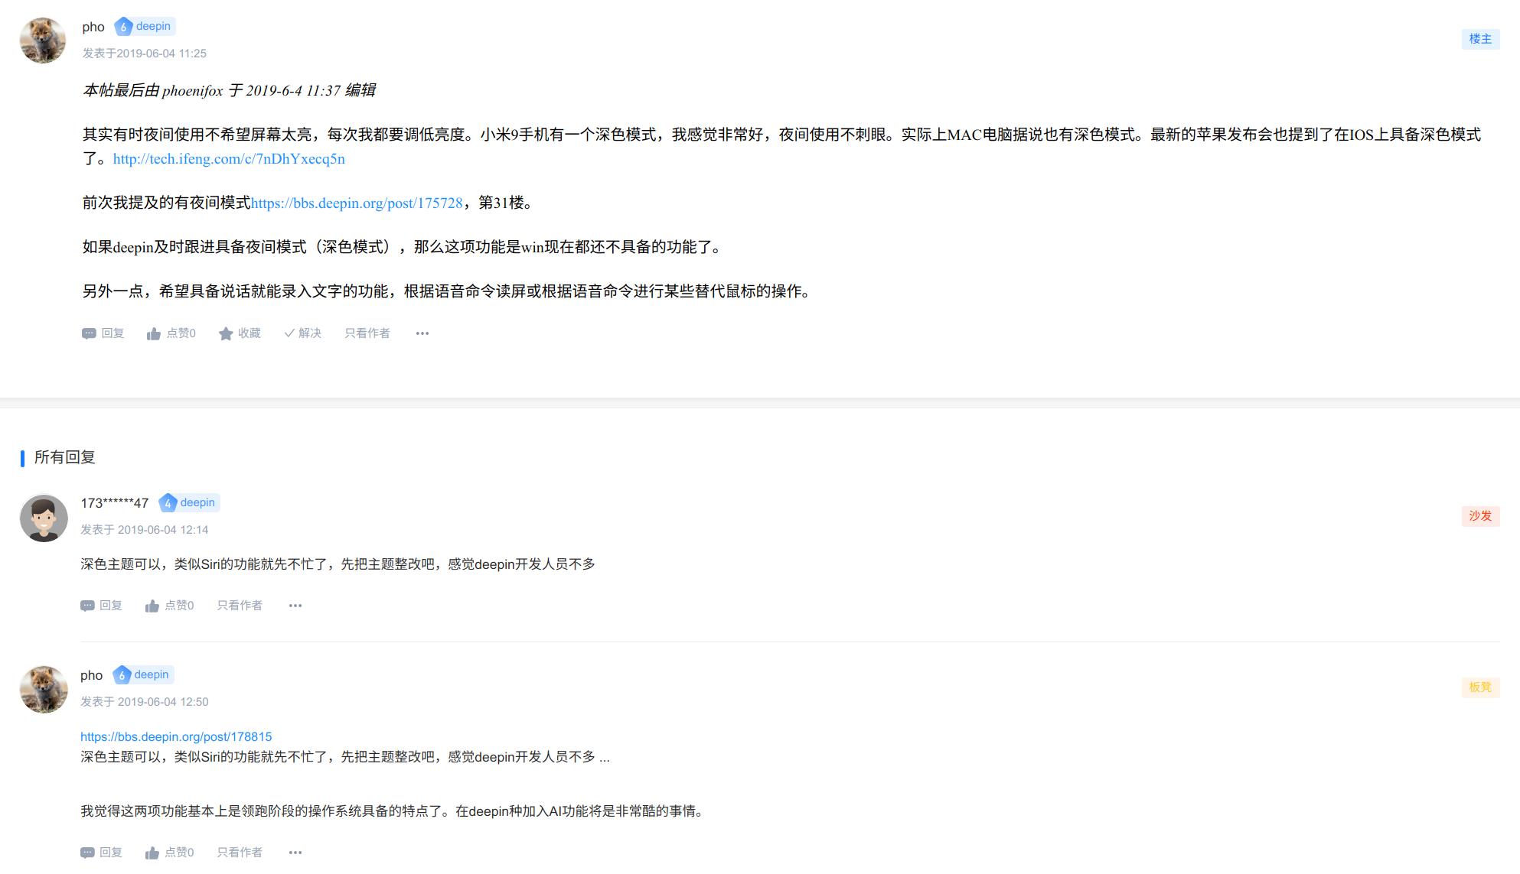Image resolution: width=1520 pixels, height=874 pixels.
Task: Toggle 只看作者 filter on the original post
Action: point(366,333)
